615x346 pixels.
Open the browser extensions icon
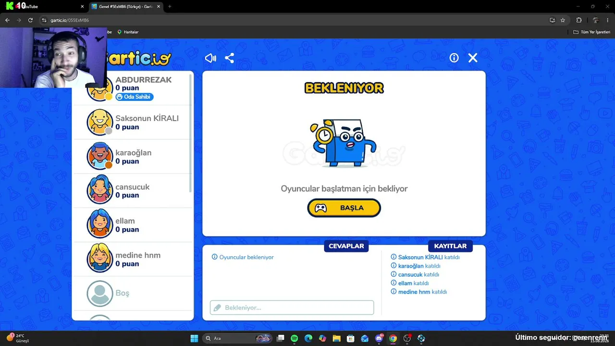click(x=578, y=20)
